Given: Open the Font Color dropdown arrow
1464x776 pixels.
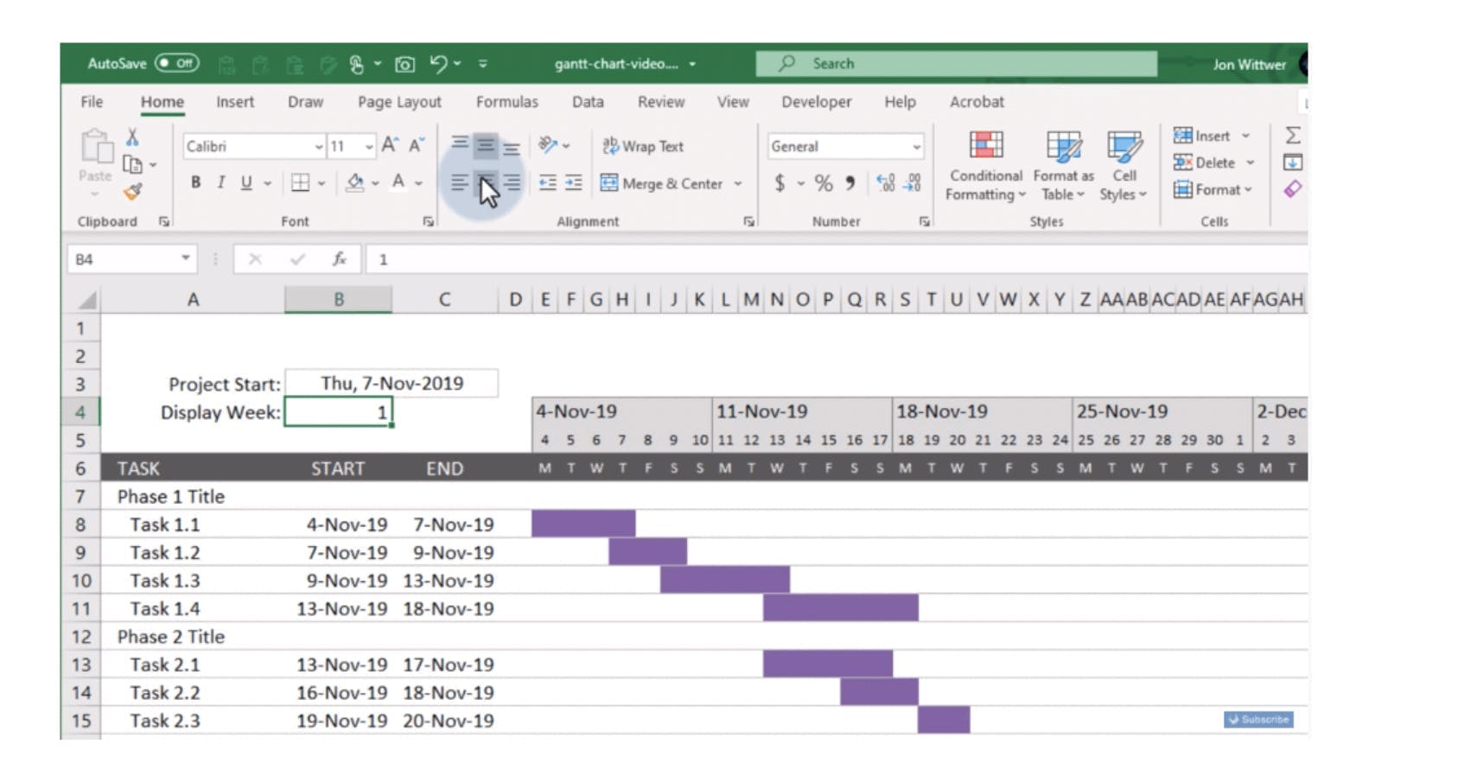Looking at the screenshot, I should coord(418,183).
